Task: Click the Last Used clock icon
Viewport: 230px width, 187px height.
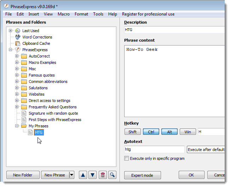Action: point(18,31)
